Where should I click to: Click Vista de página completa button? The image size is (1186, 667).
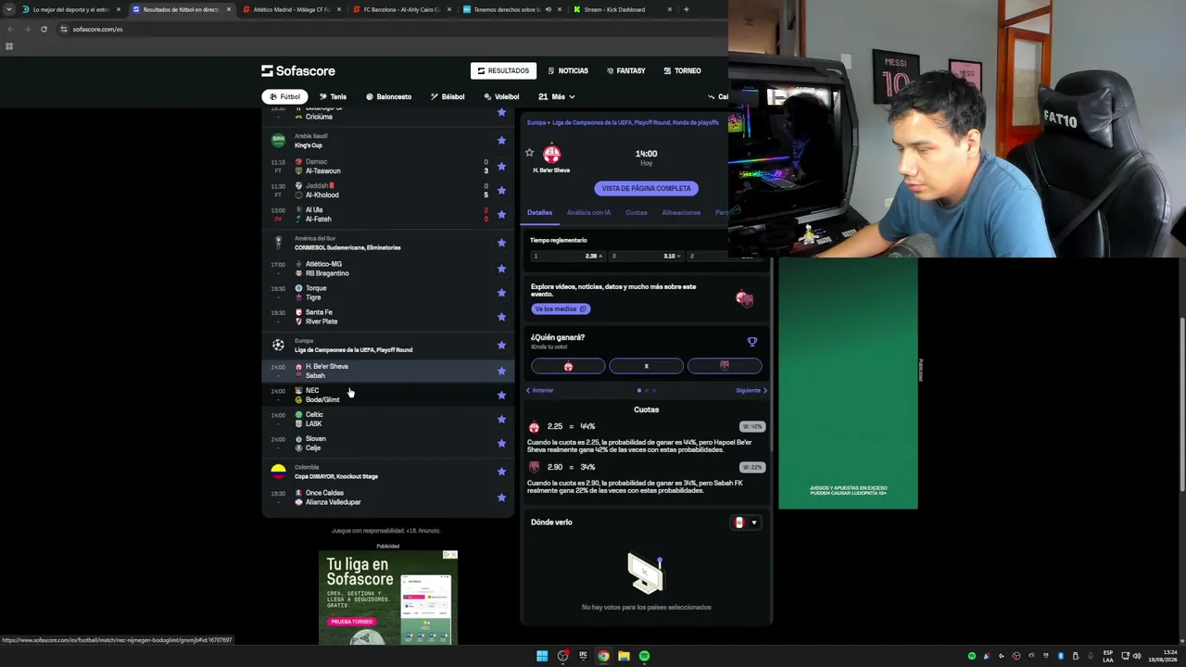click(x=646, y=188)
